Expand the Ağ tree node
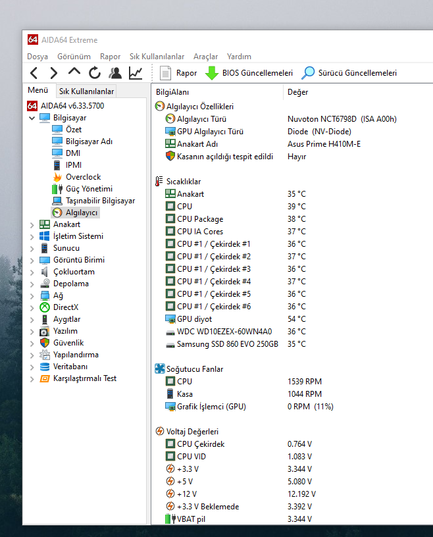The height and width of the screenshot is (537, 433). click(32, 296)
